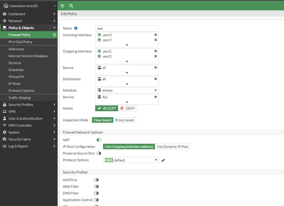The image size is (284, 206).
Task: Expand the System menu chevron
Action: coord(54,132)
